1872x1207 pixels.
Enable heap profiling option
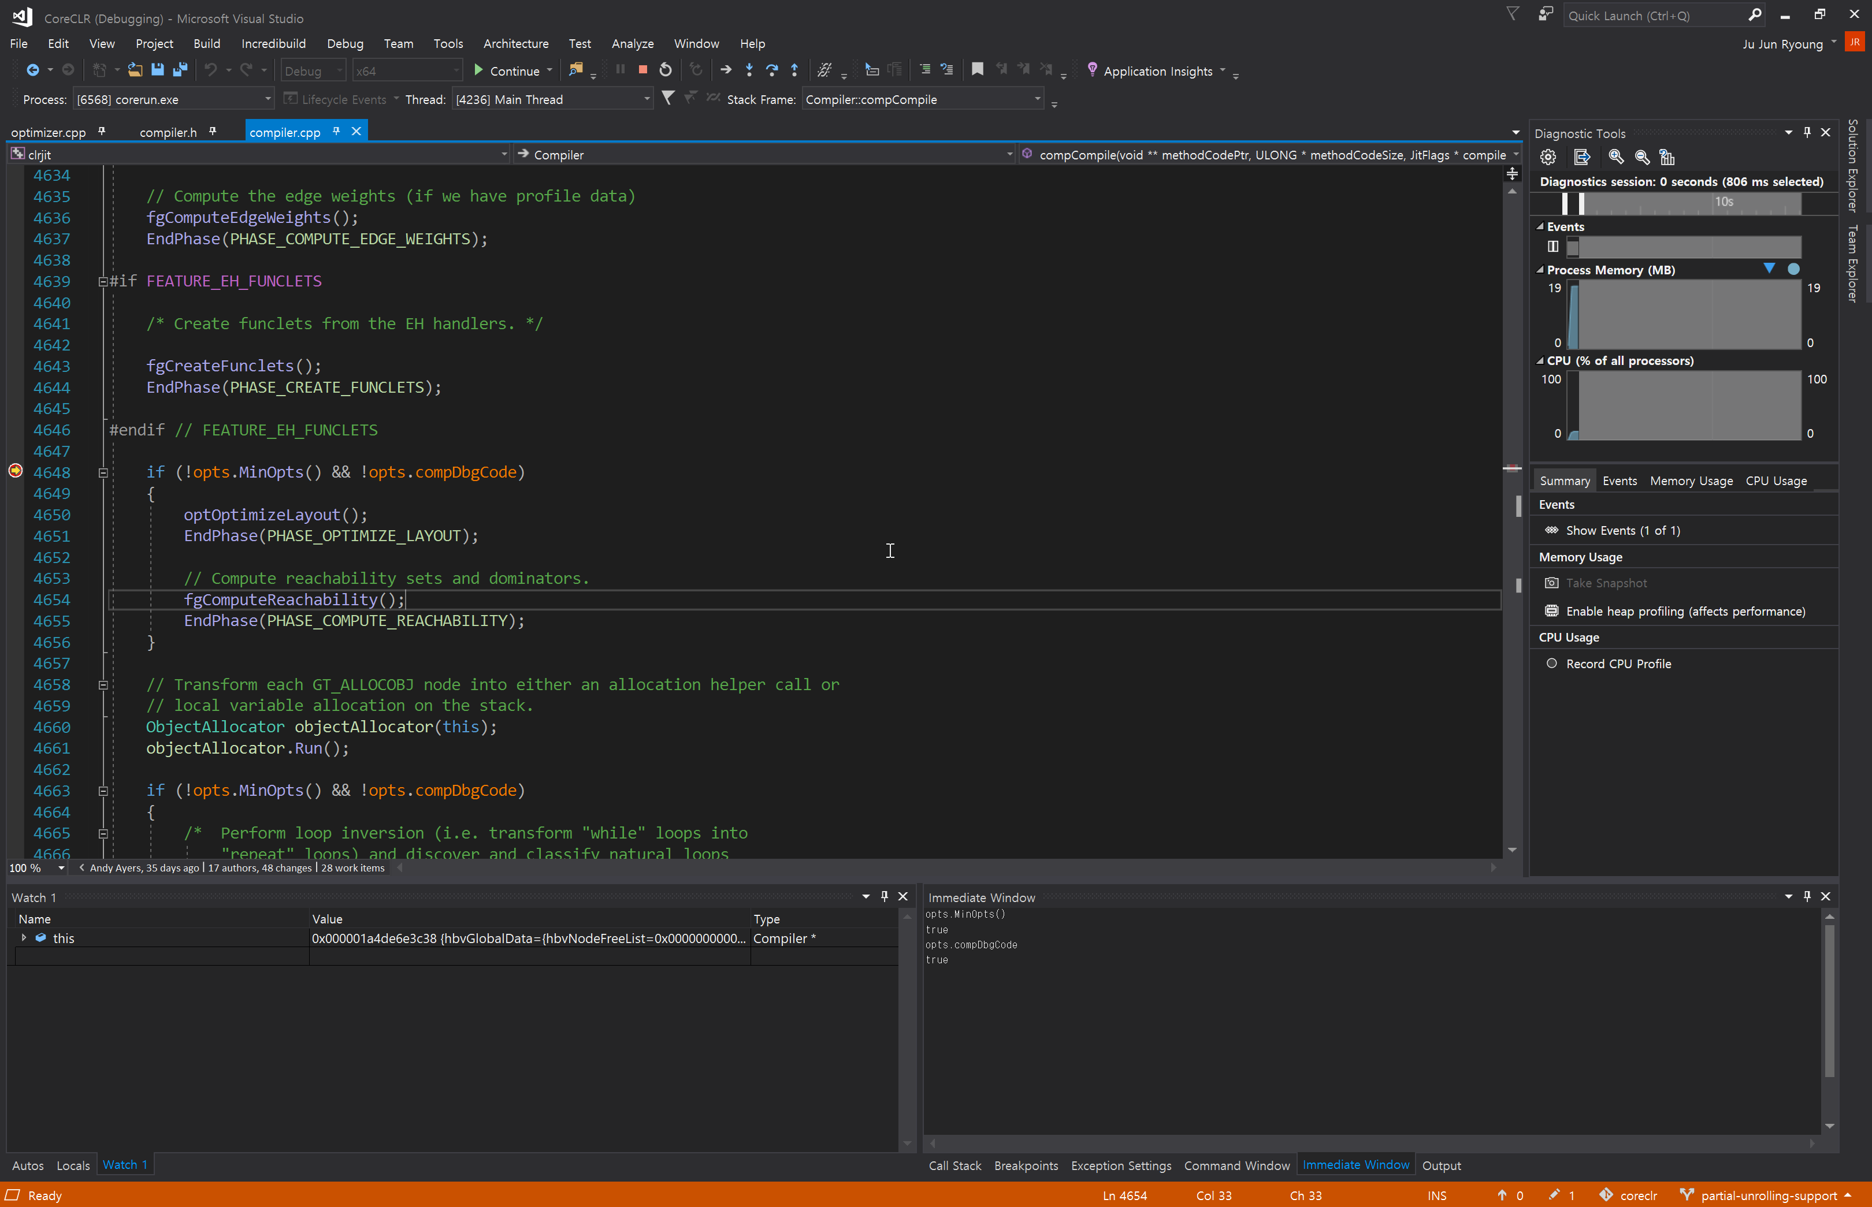1685,612
